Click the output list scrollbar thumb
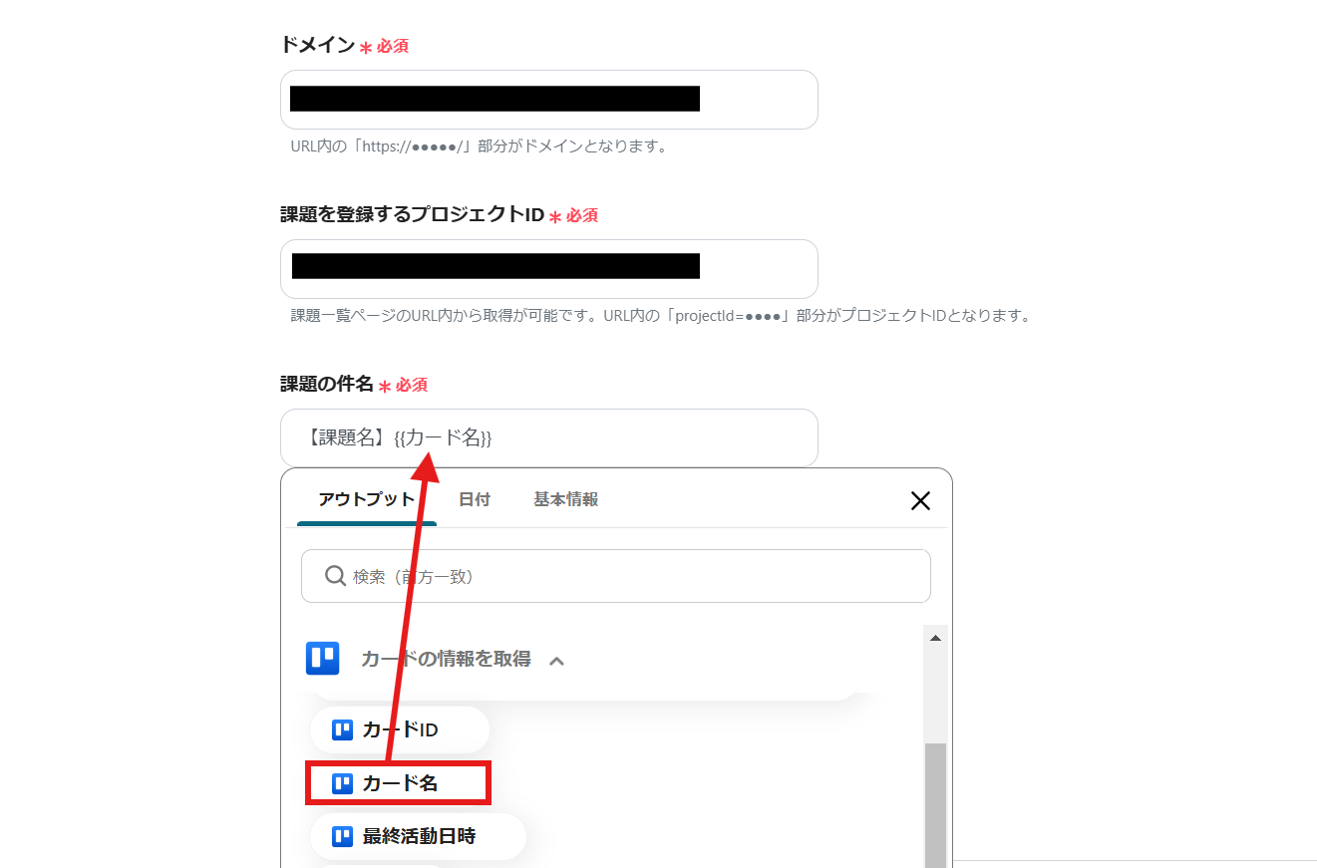The width and height of the screenshot is (1317, 868). tap(935, 805)
